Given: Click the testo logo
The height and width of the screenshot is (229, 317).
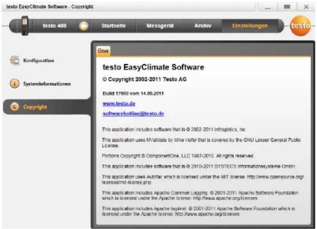Looking at the screenshot, I should click(x=300, y=26).
